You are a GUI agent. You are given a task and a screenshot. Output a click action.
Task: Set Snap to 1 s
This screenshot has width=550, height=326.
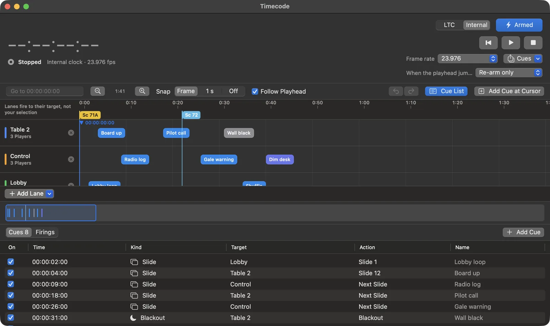point(210,91)
